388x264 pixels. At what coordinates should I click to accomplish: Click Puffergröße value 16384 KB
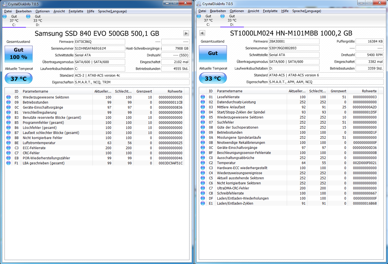(370, 41)
